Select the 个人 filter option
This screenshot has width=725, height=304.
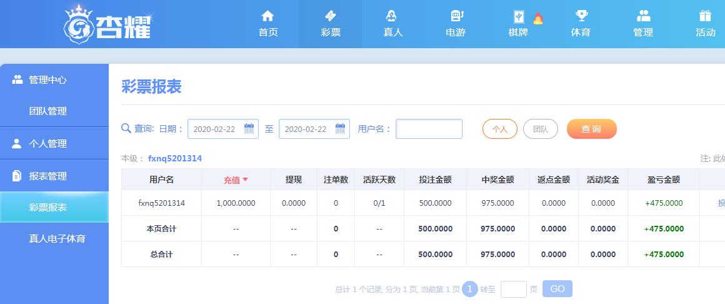[500, 129]
